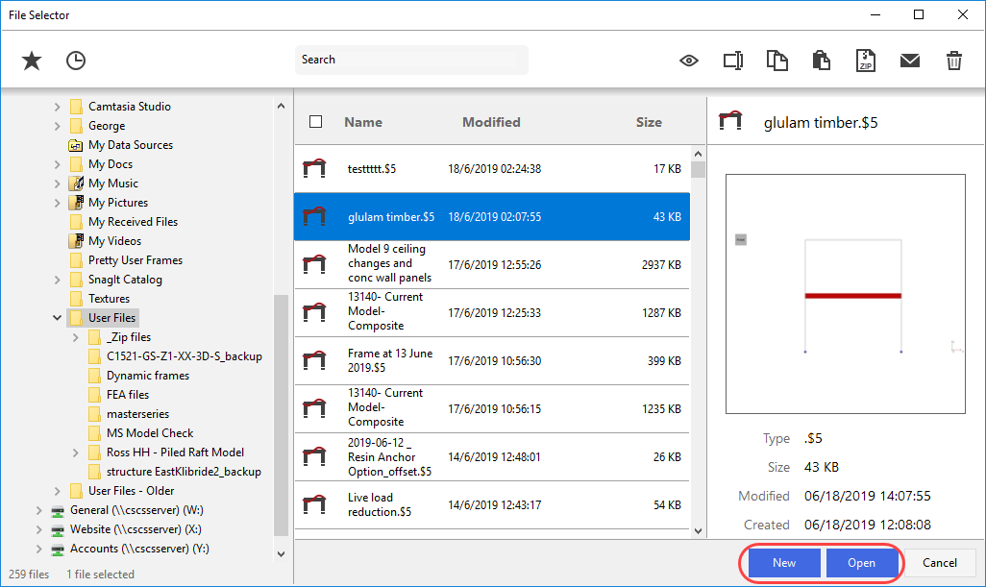Click the paste clipboard icon

821,61
